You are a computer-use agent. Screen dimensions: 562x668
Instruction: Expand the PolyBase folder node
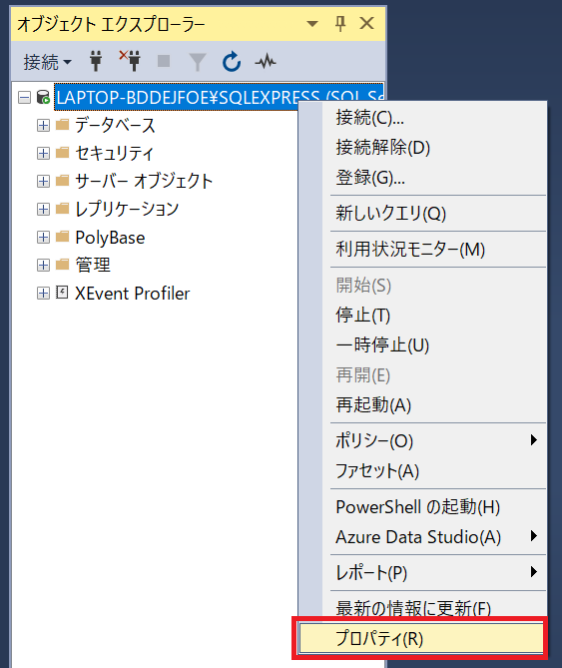pyautogui.click(x=43, y=238)
